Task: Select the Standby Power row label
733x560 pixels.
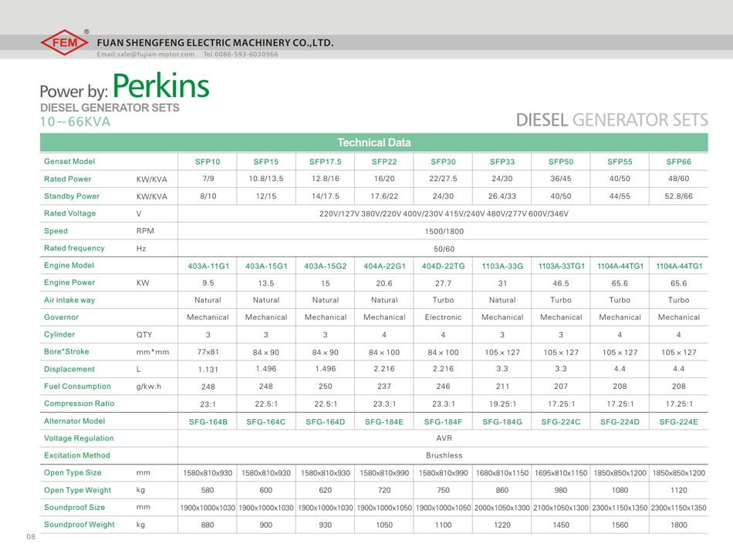Action: (72, 196)
